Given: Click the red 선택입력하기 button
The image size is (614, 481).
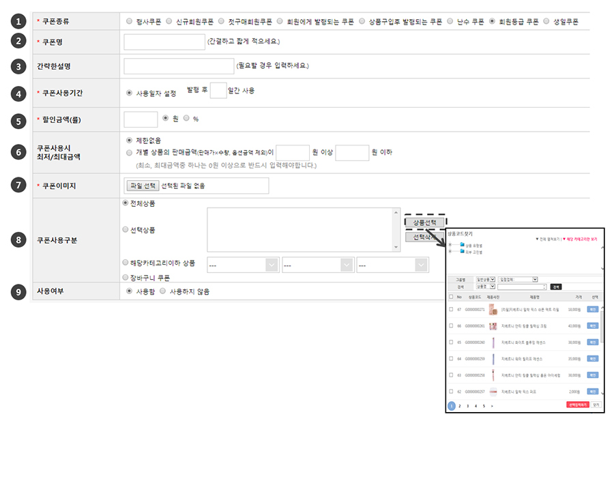Looking at the screenshot, I should [577, 405].
